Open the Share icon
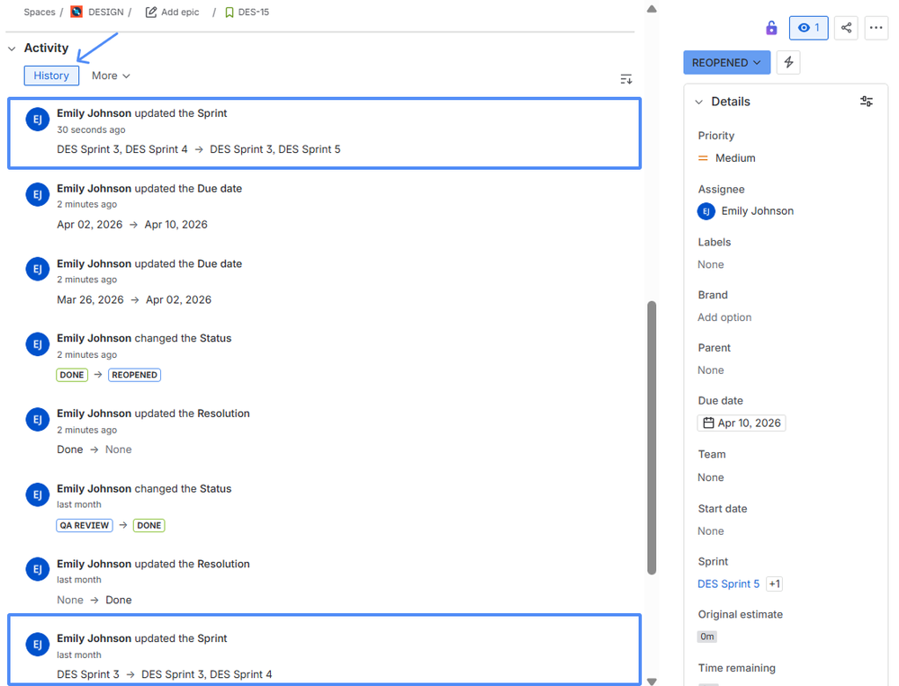This screenshot has height=686, width=899. (845, 28)
